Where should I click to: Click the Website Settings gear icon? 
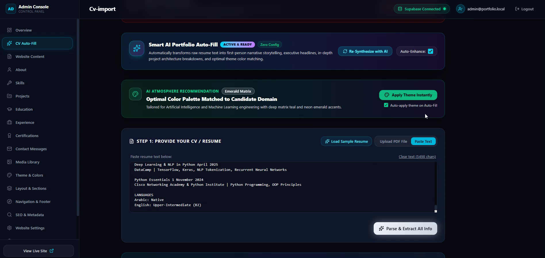tap(9, 228)
